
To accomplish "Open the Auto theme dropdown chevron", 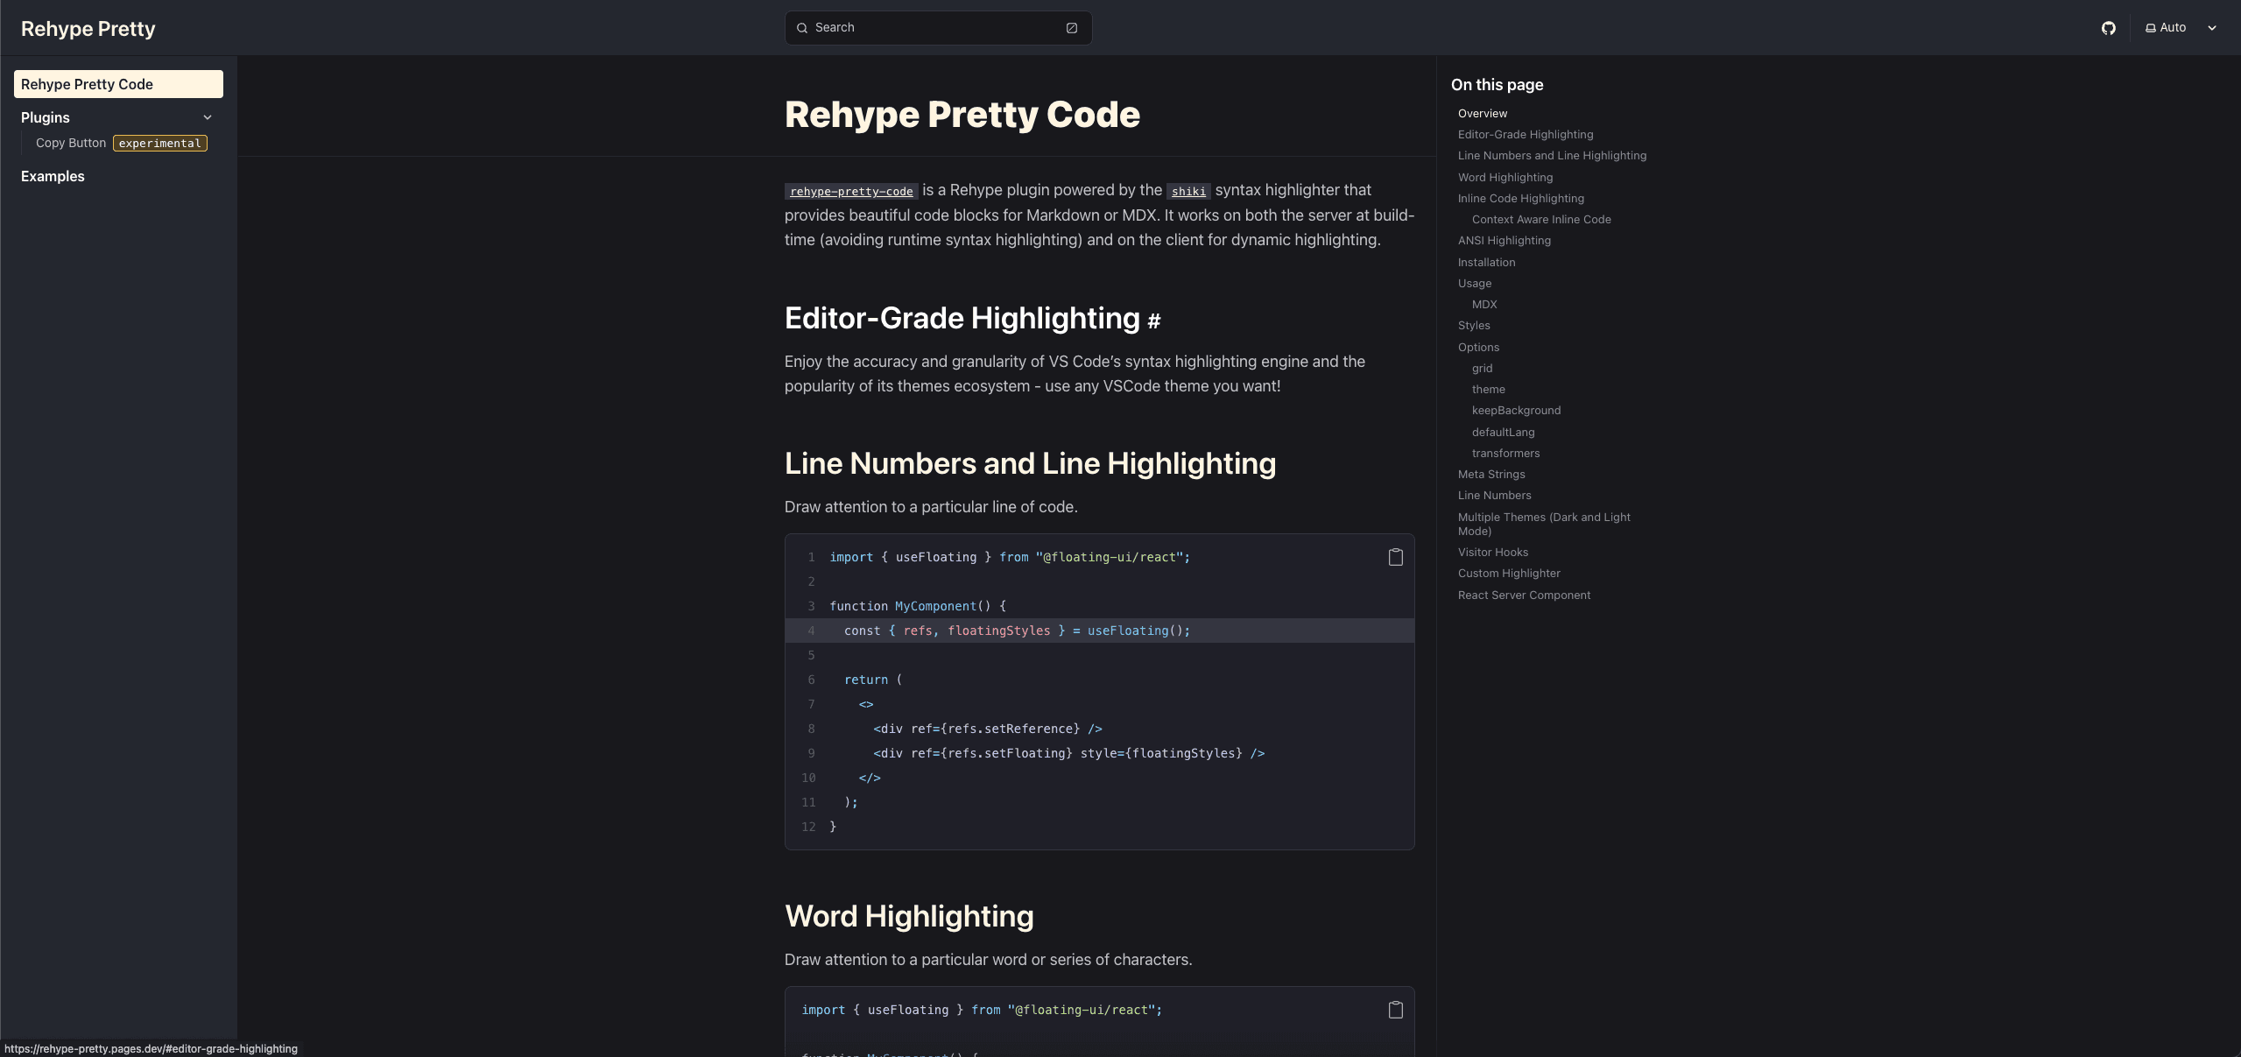I will tap(2211, 28).
